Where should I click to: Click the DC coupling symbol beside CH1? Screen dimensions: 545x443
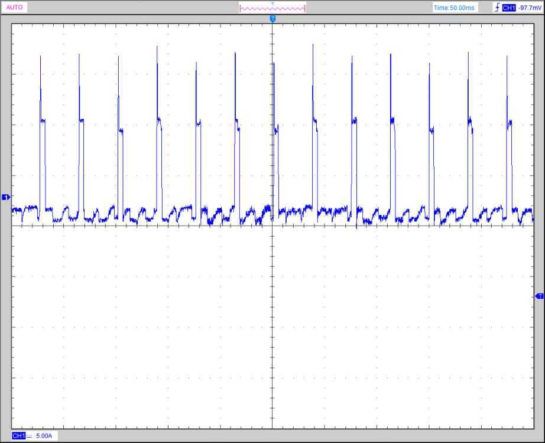tap(30, 436)
